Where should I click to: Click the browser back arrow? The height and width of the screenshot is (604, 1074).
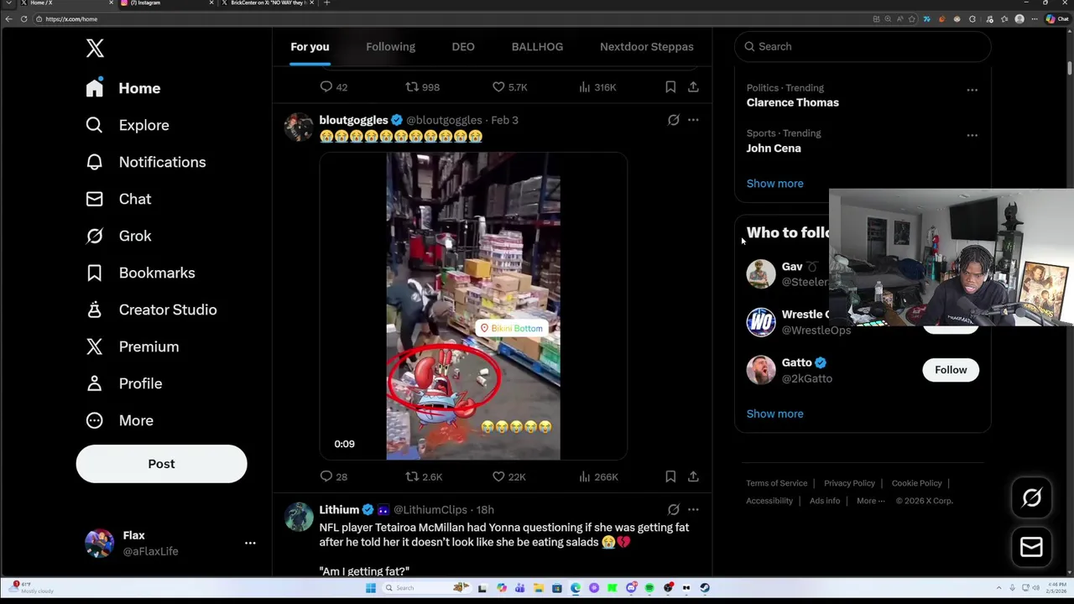tap(8, 18)
